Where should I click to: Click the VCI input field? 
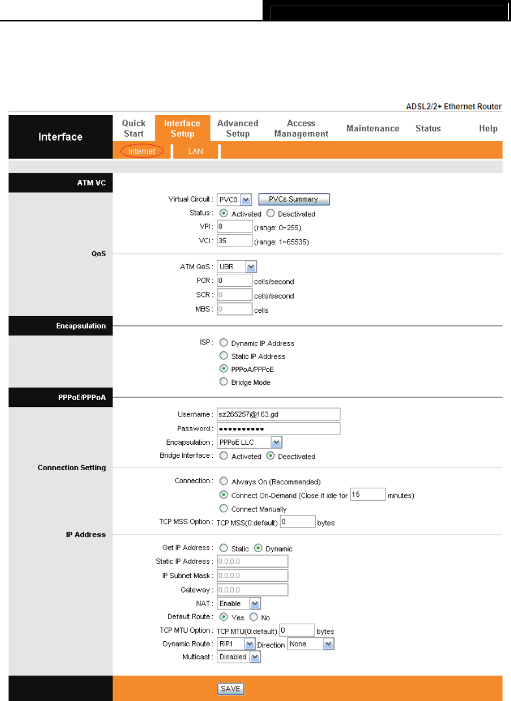click(x=234, y=241)
